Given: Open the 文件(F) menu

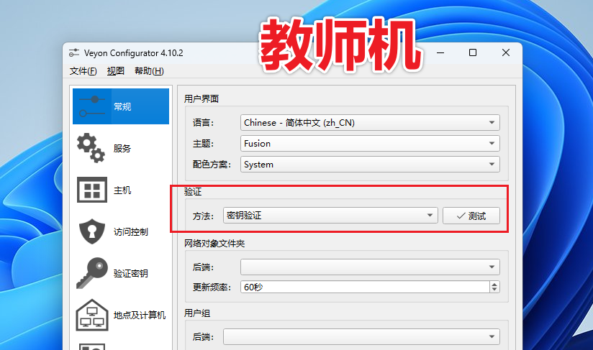Looking at the screenshot, I should (x=83, y=71).
